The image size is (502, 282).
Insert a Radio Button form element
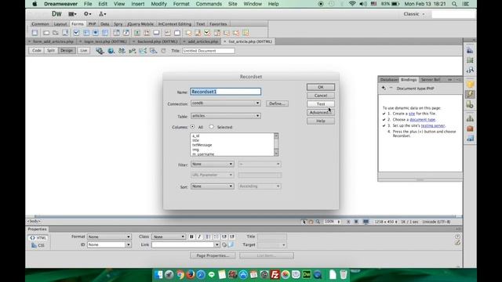click(x=96, y=33)
